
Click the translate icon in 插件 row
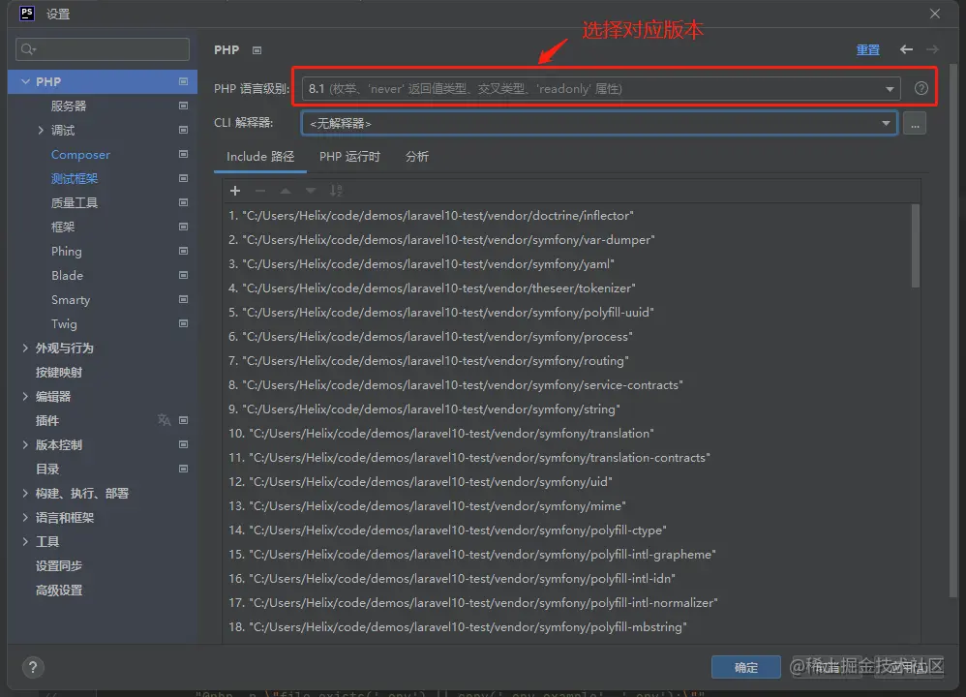(x=164, y=420)
